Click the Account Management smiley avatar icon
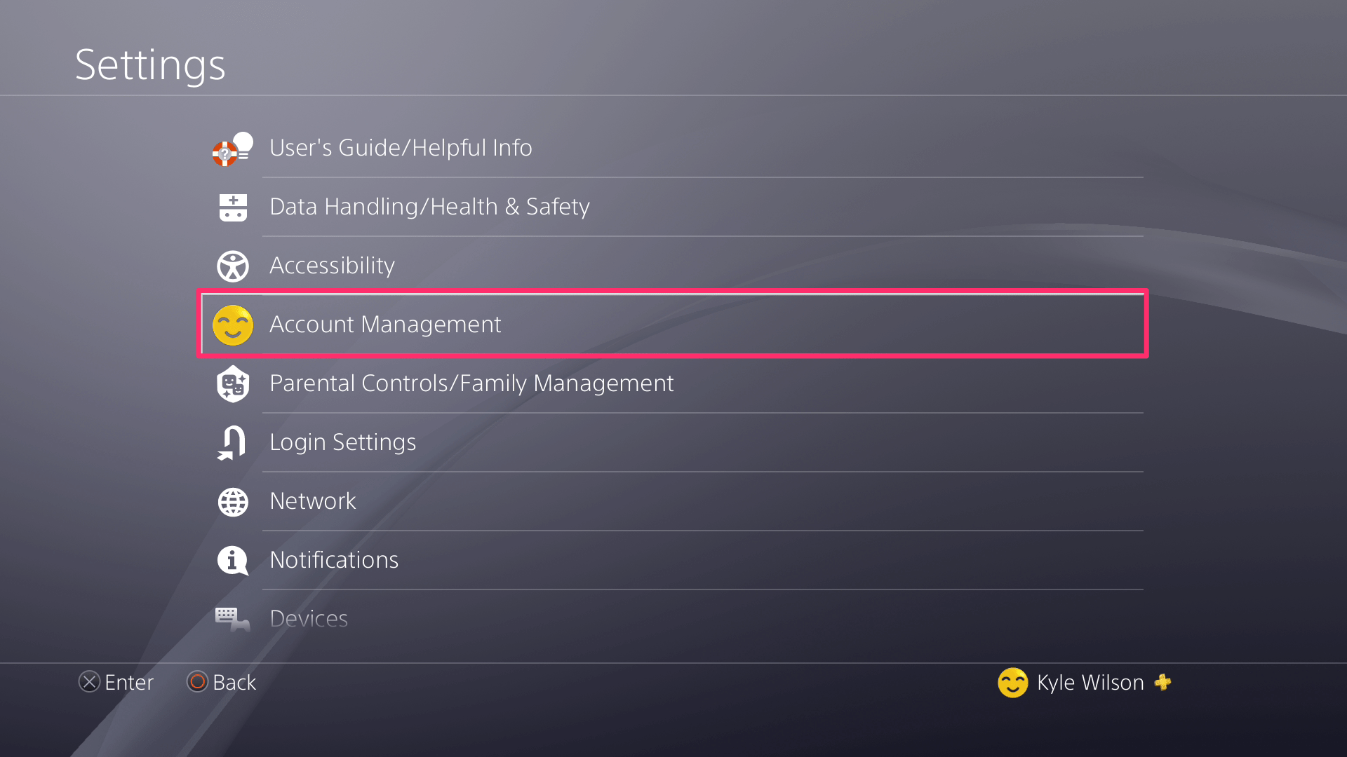Screen dimensions: 1347x757 click(x=233, y=325)
